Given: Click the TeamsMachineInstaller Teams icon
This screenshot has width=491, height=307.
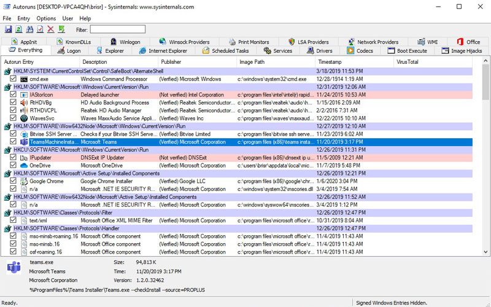Looking at the screenshot, I should pyautogui.click(x=24, y=142).
